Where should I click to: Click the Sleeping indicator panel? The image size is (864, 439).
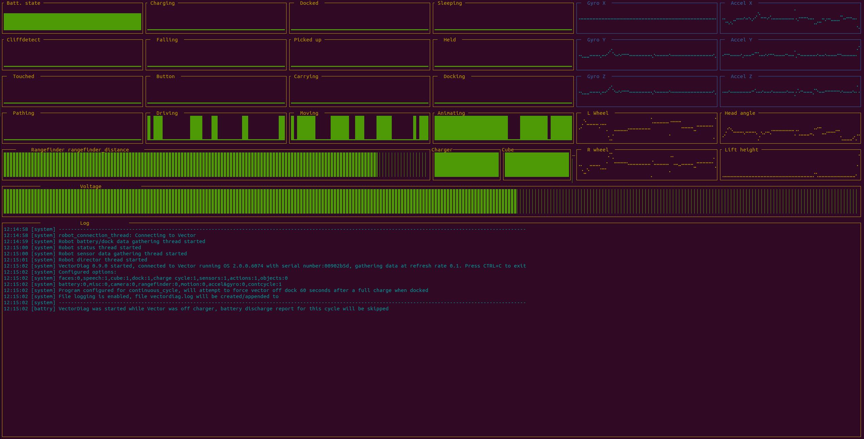click(503, 19)
